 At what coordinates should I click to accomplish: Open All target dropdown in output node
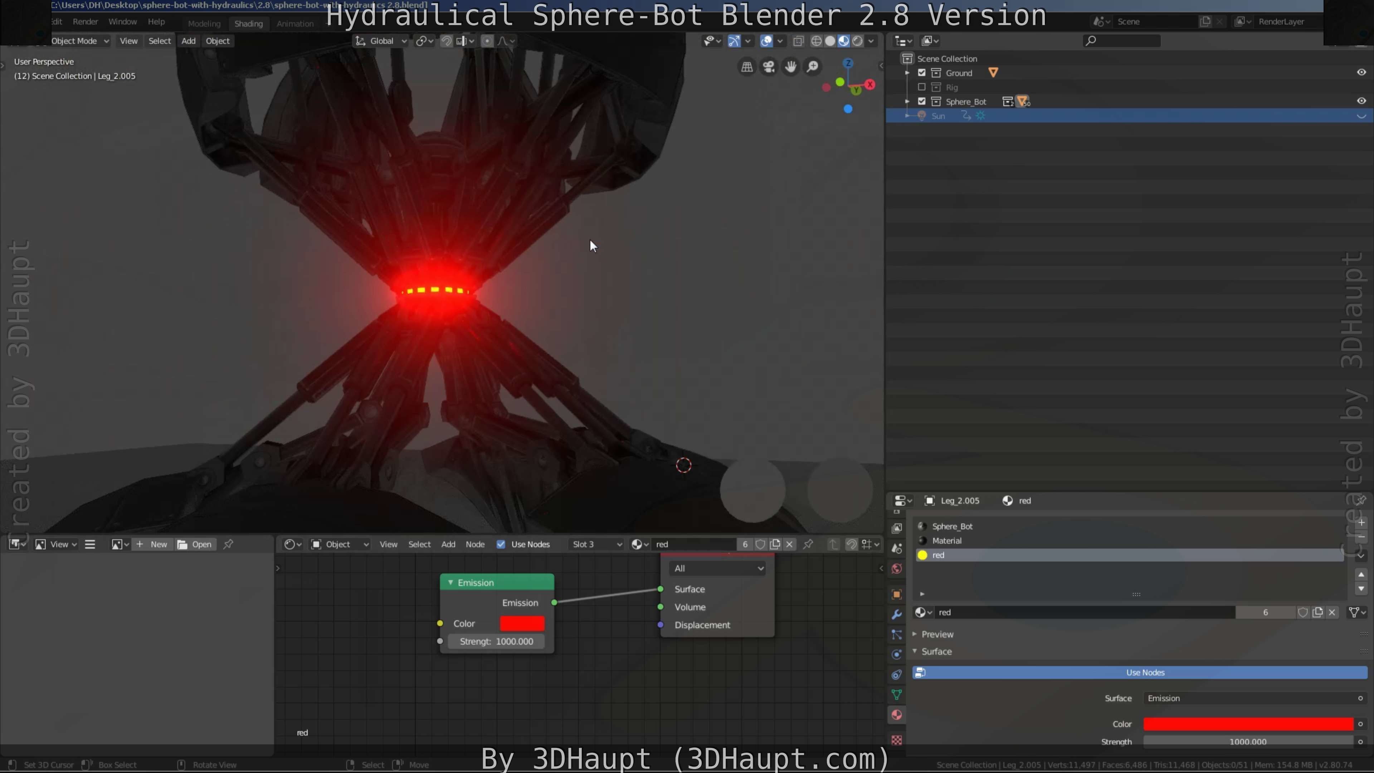tap(717, 569)
